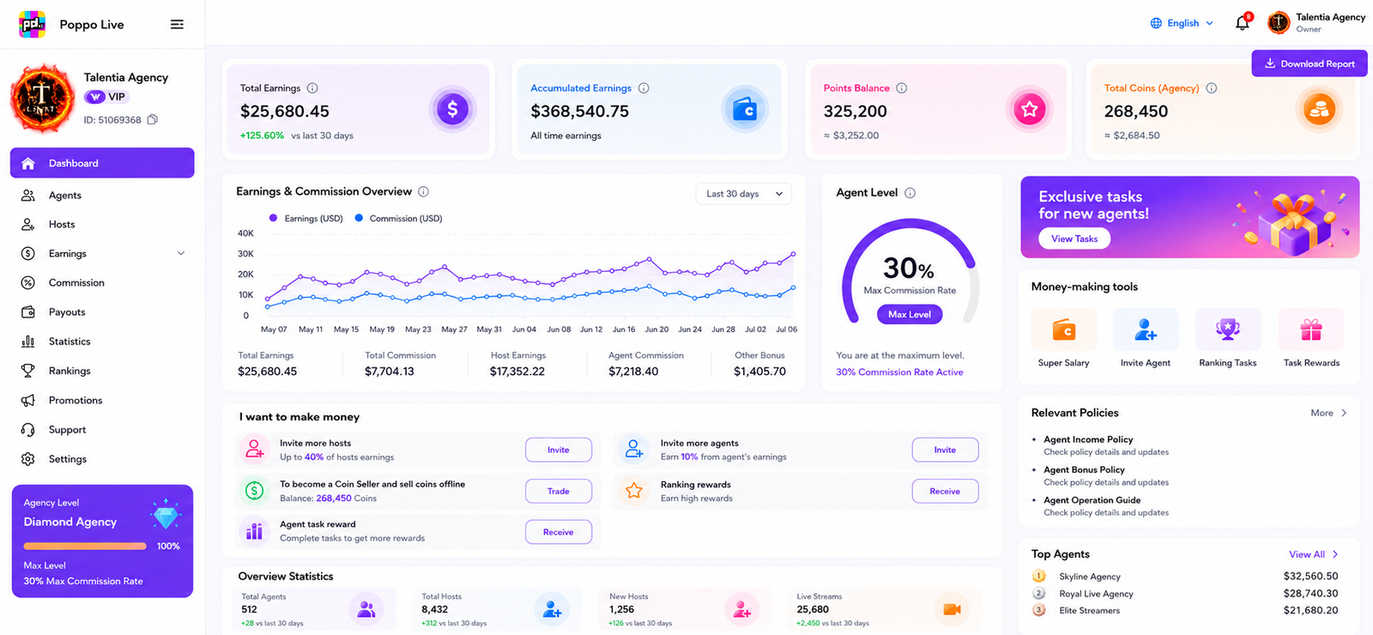The image size is (1373, 635).
Task: Open the Agent Income Policy
Action: [x=1088, y=439]
